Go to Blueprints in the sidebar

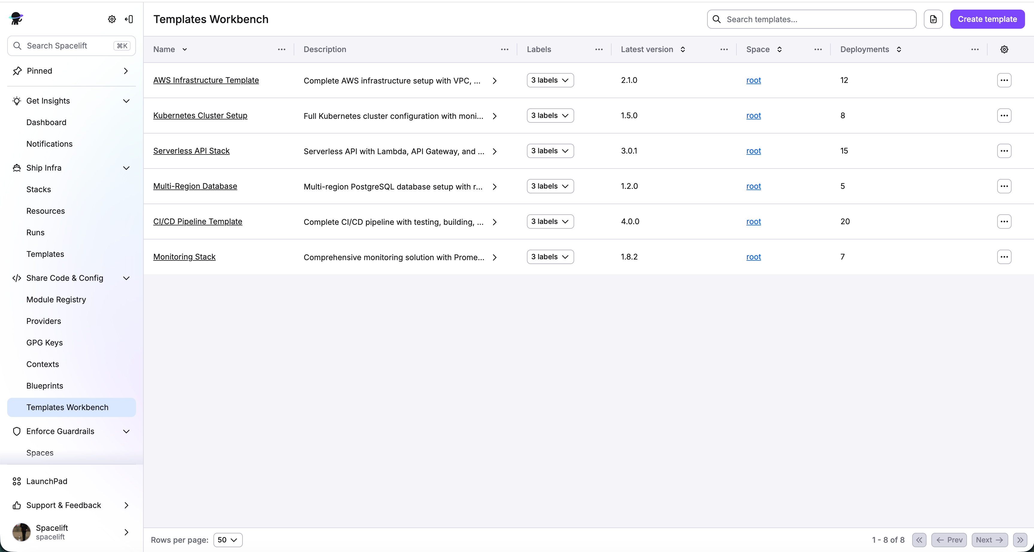pos(45,386)
